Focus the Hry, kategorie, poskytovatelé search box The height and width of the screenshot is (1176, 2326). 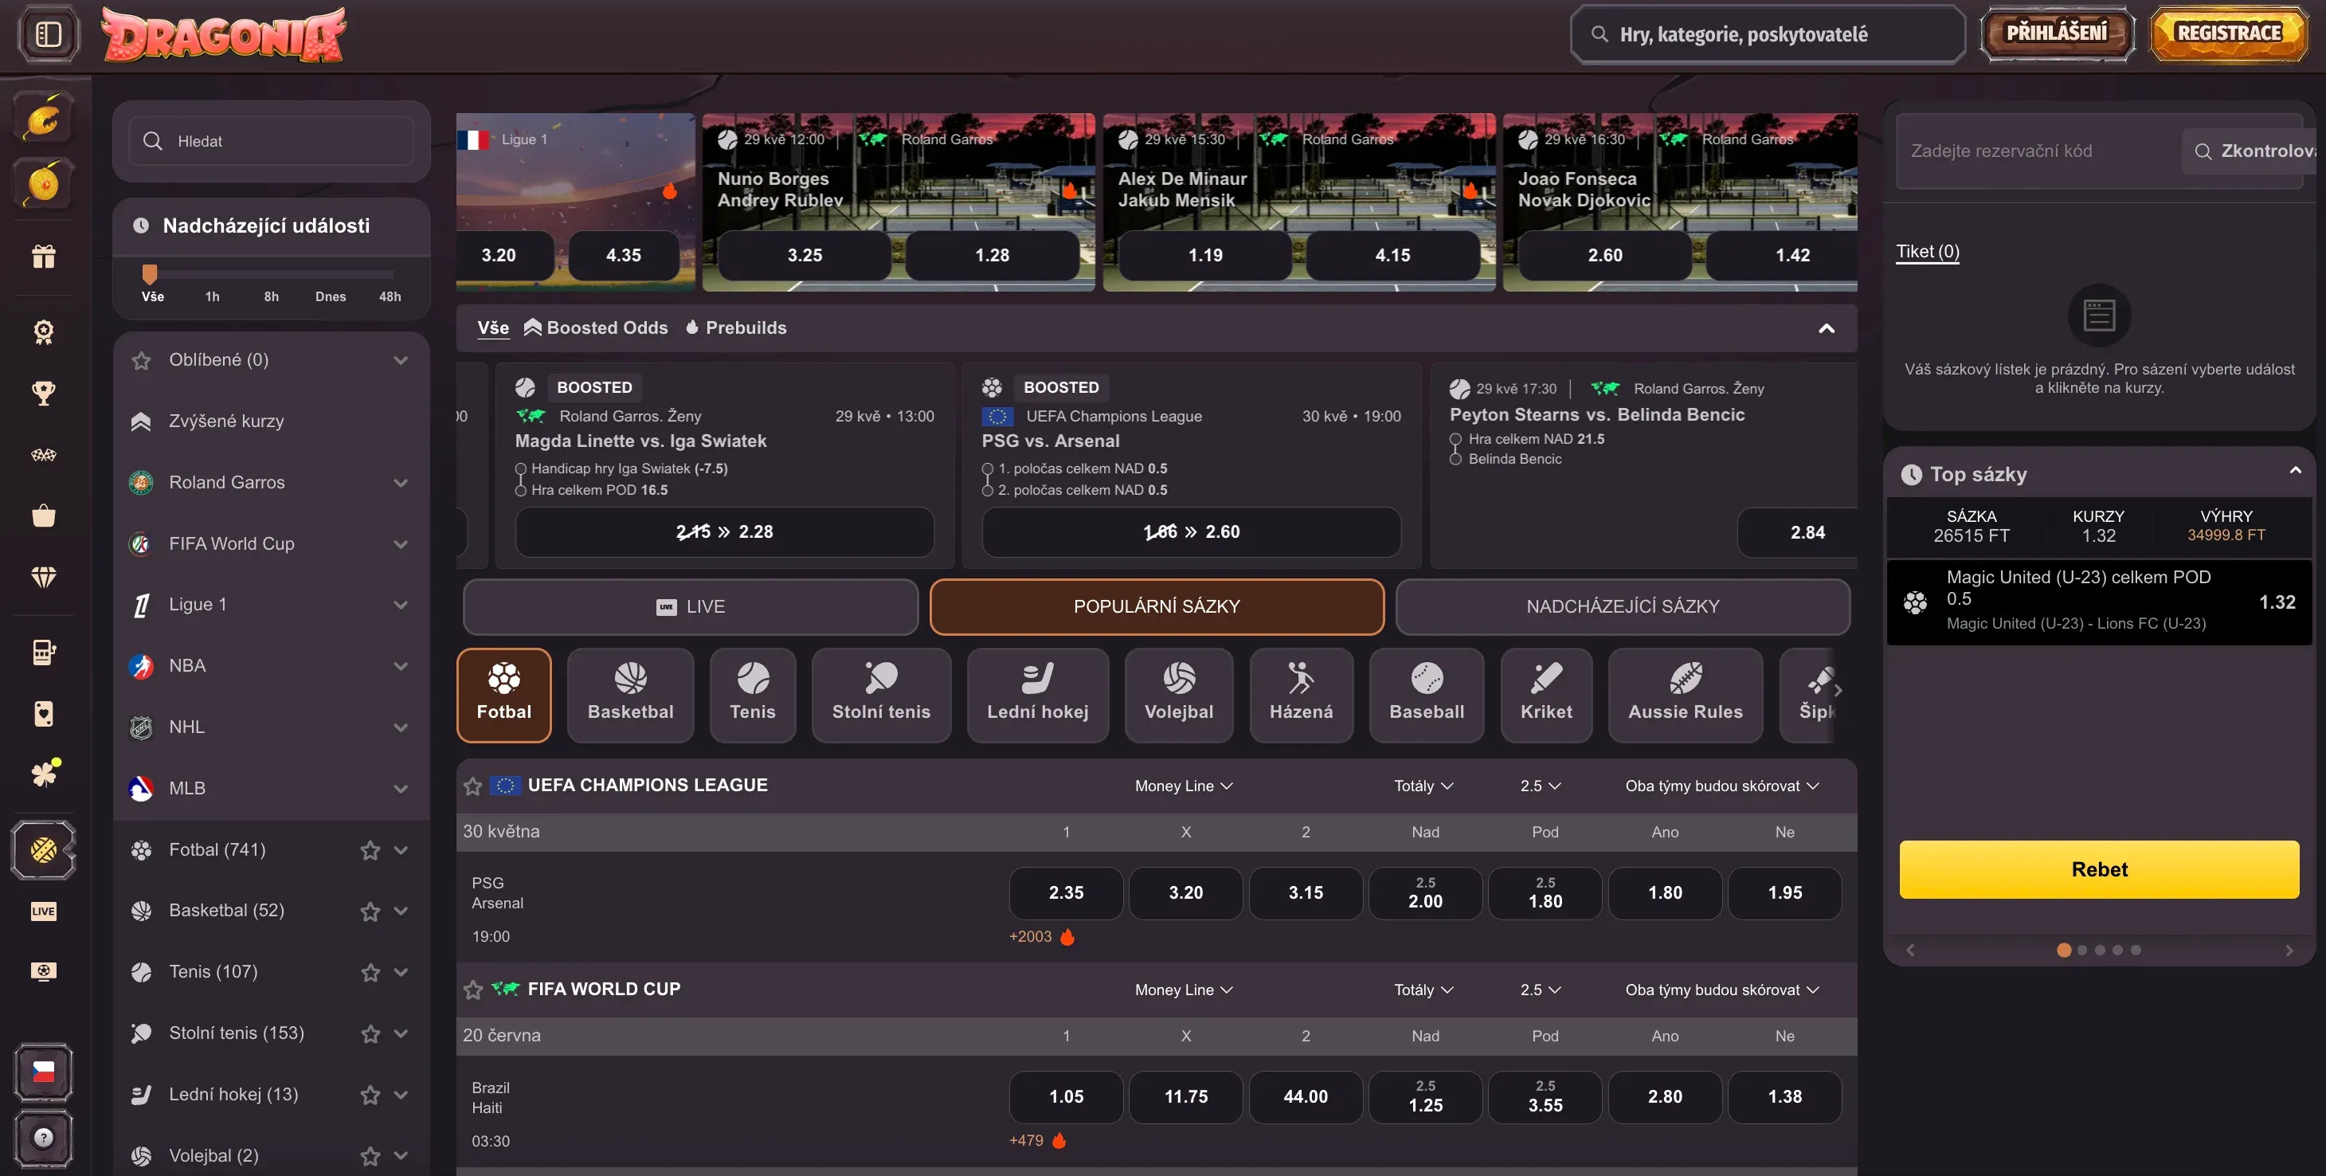1767,34
